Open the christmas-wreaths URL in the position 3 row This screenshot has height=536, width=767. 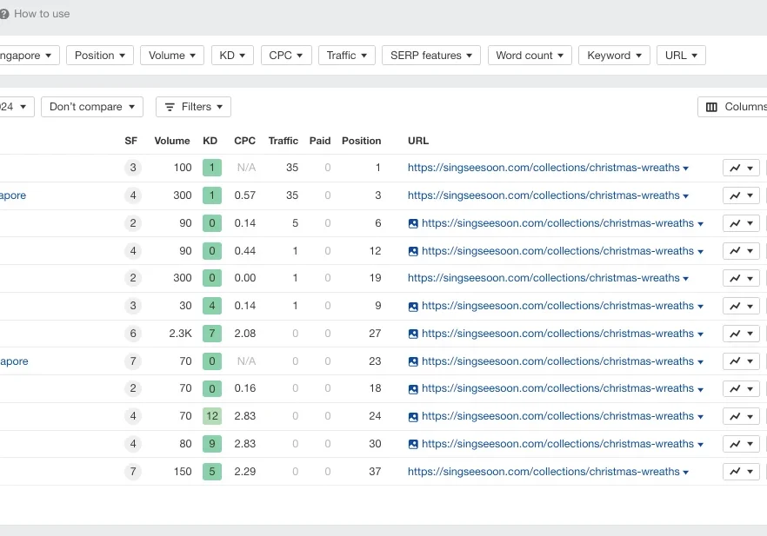point(543,195)
